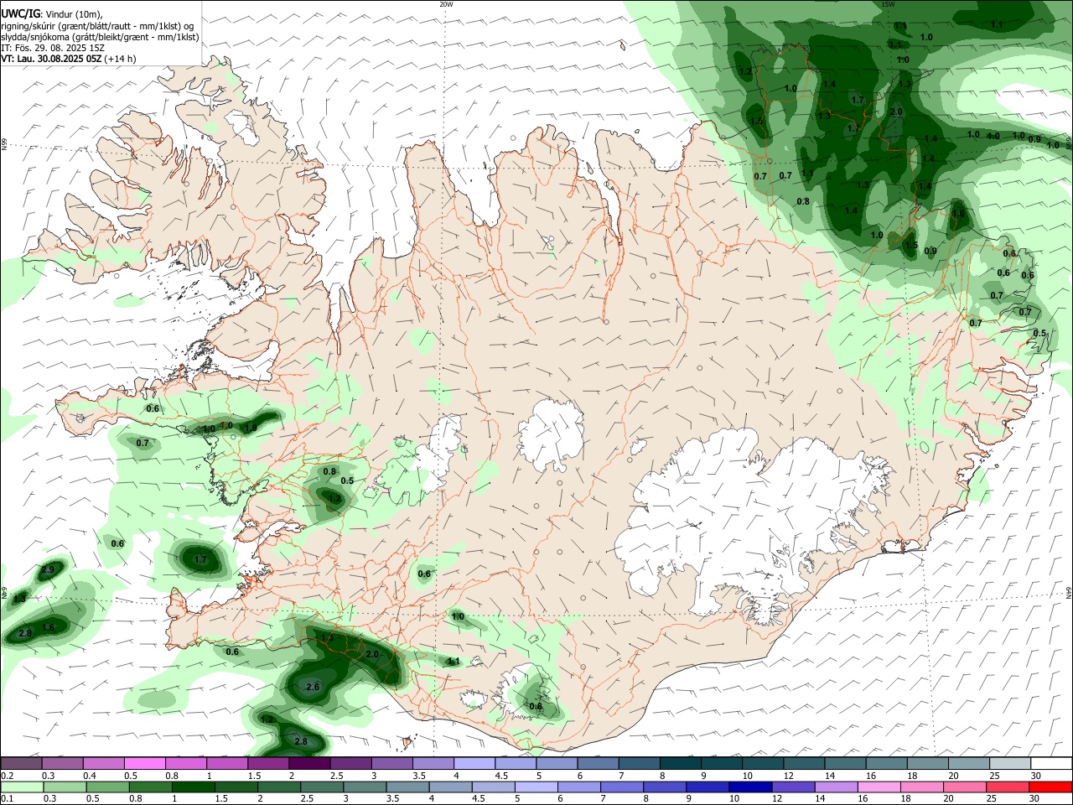Pick the darkest purple swatch labeled 2 in the upper legend row

[308, 763]
